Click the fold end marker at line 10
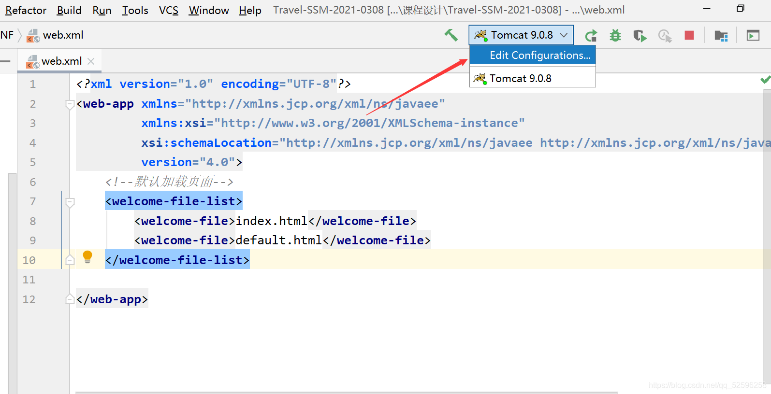This screenshot has height=394, width=771. pos(70,260)
